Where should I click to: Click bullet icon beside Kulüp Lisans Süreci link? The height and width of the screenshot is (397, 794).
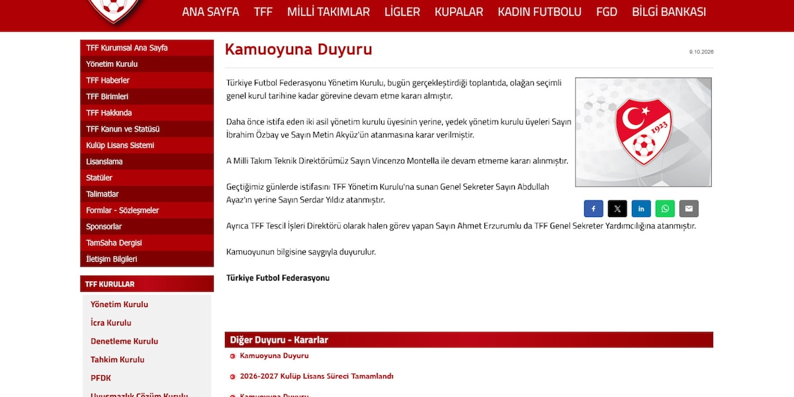tap(232, 376)
